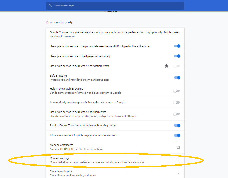Toggle web service for navigation errors
The width and height of the screenshot is (228, 178).
click(177, 66)
